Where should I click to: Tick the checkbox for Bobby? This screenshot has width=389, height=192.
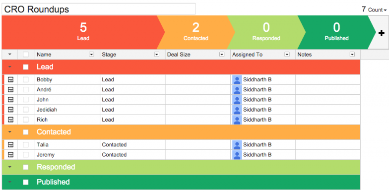point(26,79)
